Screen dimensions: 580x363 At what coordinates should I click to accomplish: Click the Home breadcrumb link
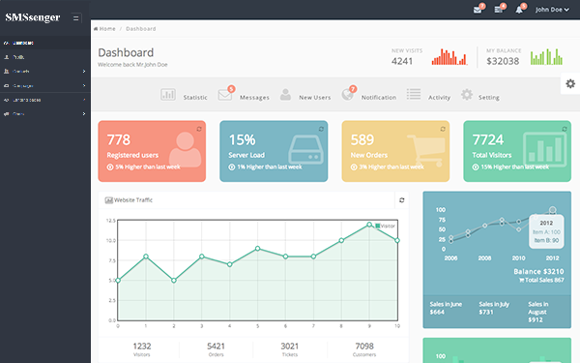(x=104, y=28)
